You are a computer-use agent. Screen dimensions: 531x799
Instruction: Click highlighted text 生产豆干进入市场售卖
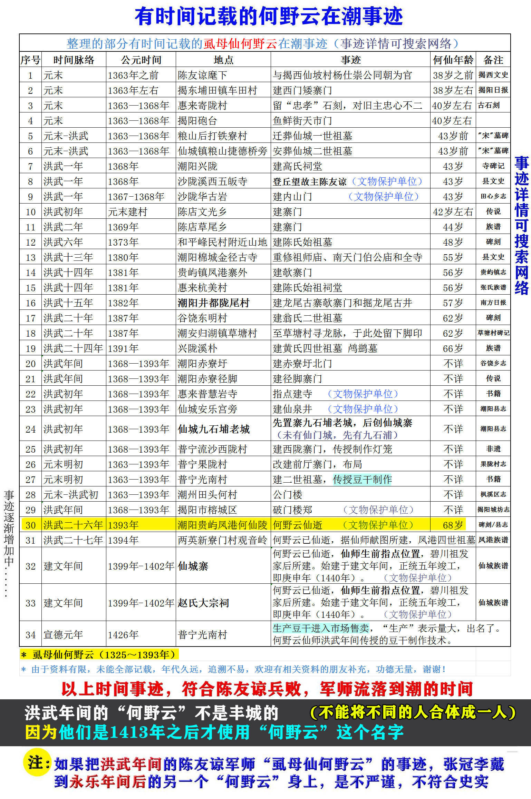coord(320,628)
